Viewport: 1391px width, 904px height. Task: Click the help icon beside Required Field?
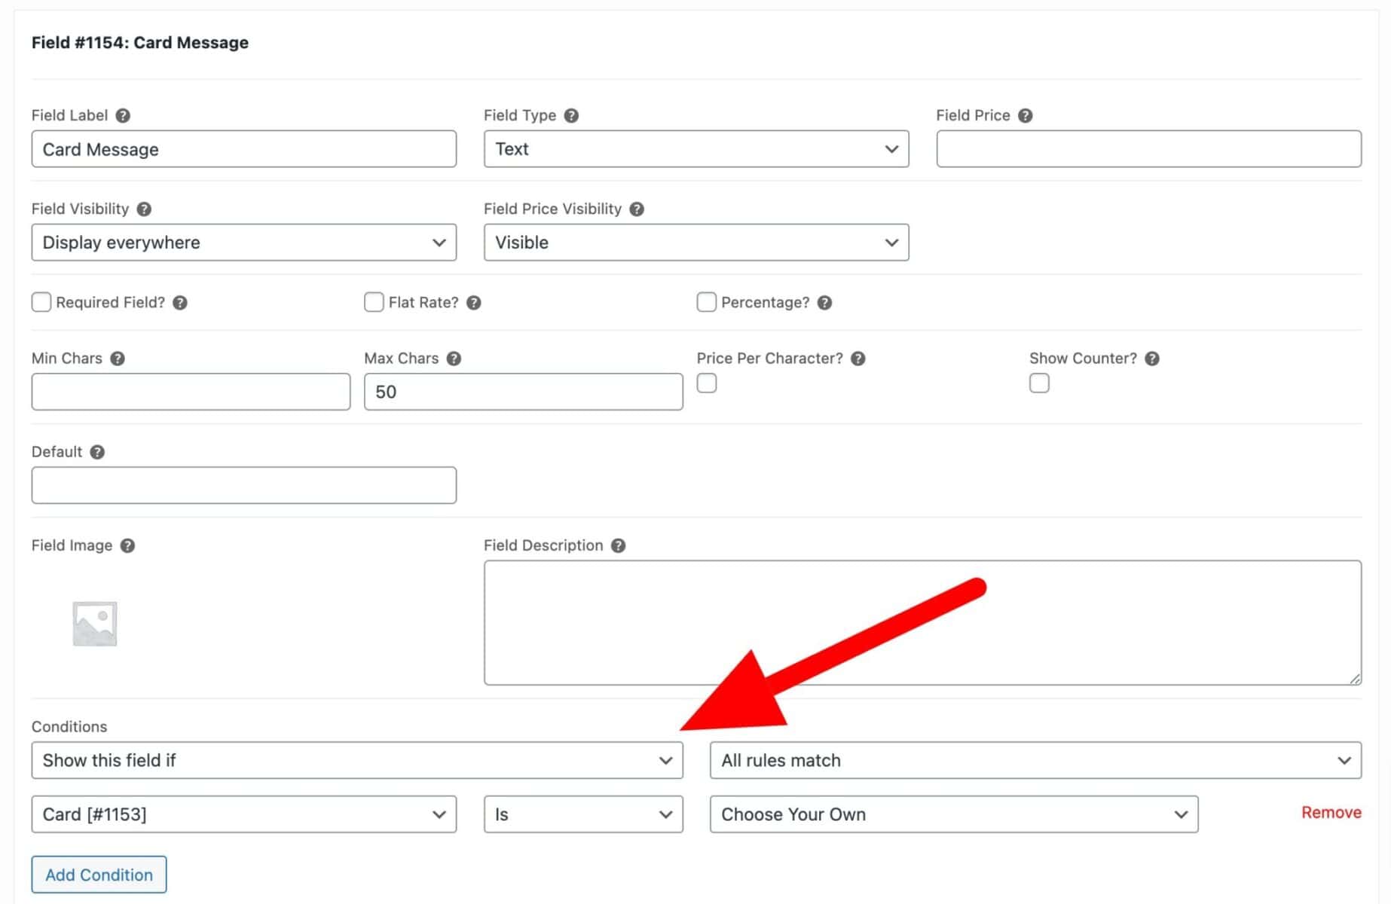pos(179,302)
